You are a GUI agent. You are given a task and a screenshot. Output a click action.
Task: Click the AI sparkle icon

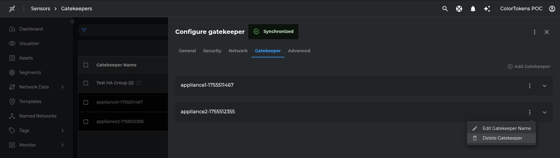[x=487, y=9]
